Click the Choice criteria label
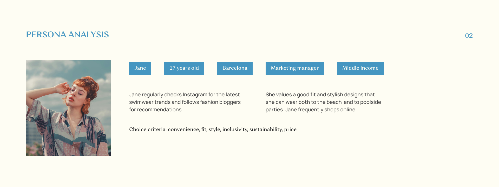The width and height of the screenshot is (499, 187). [x=148, y=129]
